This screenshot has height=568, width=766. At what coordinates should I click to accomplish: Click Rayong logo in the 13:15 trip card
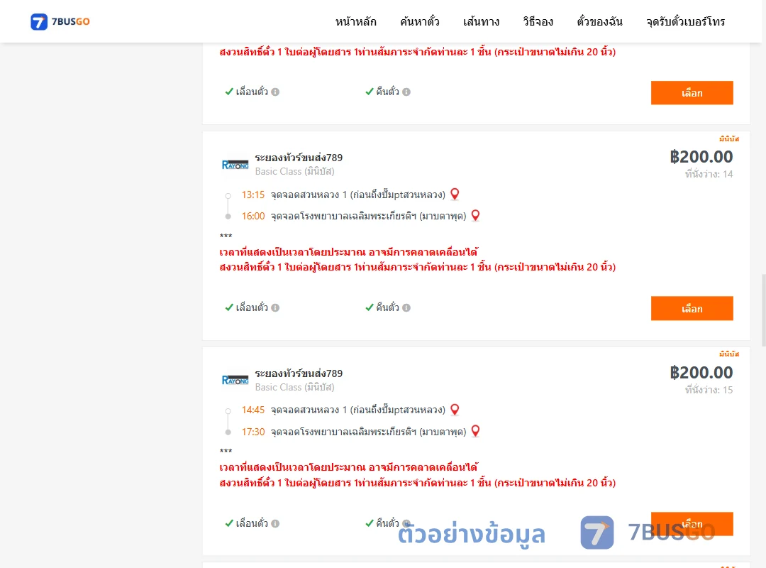[235, 165]
